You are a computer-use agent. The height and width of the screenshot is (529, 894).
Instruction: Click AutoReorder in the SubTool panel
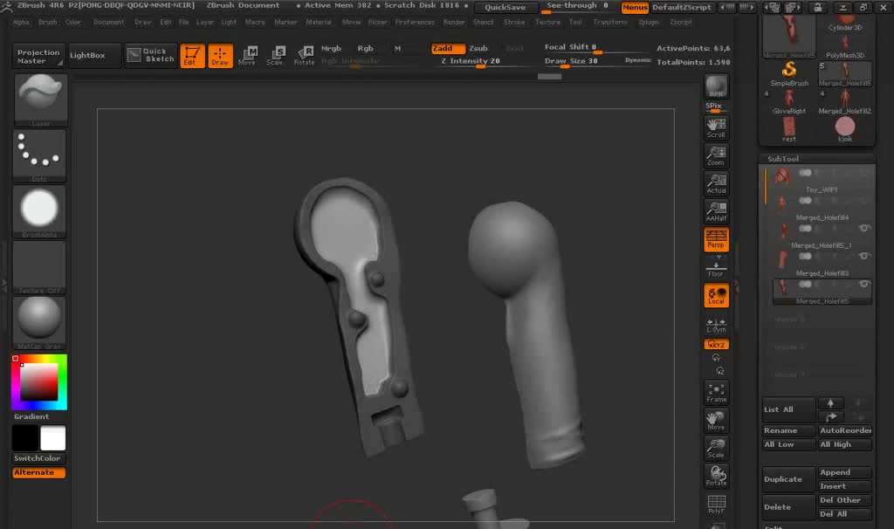pos(844,430)
